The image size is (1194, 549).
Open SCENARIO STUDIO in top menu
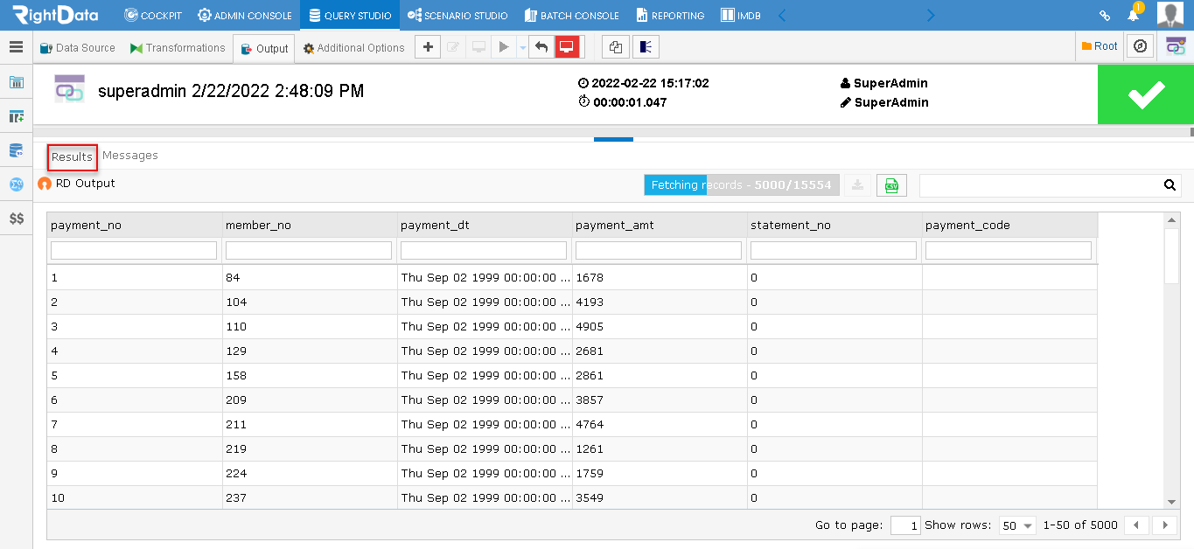[457, 15]
